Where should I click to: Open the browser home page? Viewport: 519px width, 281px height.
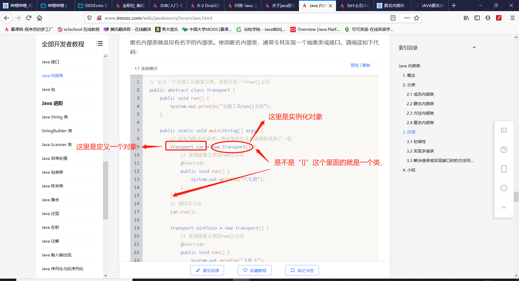pos(39,18)
